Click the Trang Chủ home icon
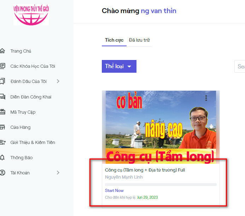245x216 pixels. point(2,51)
